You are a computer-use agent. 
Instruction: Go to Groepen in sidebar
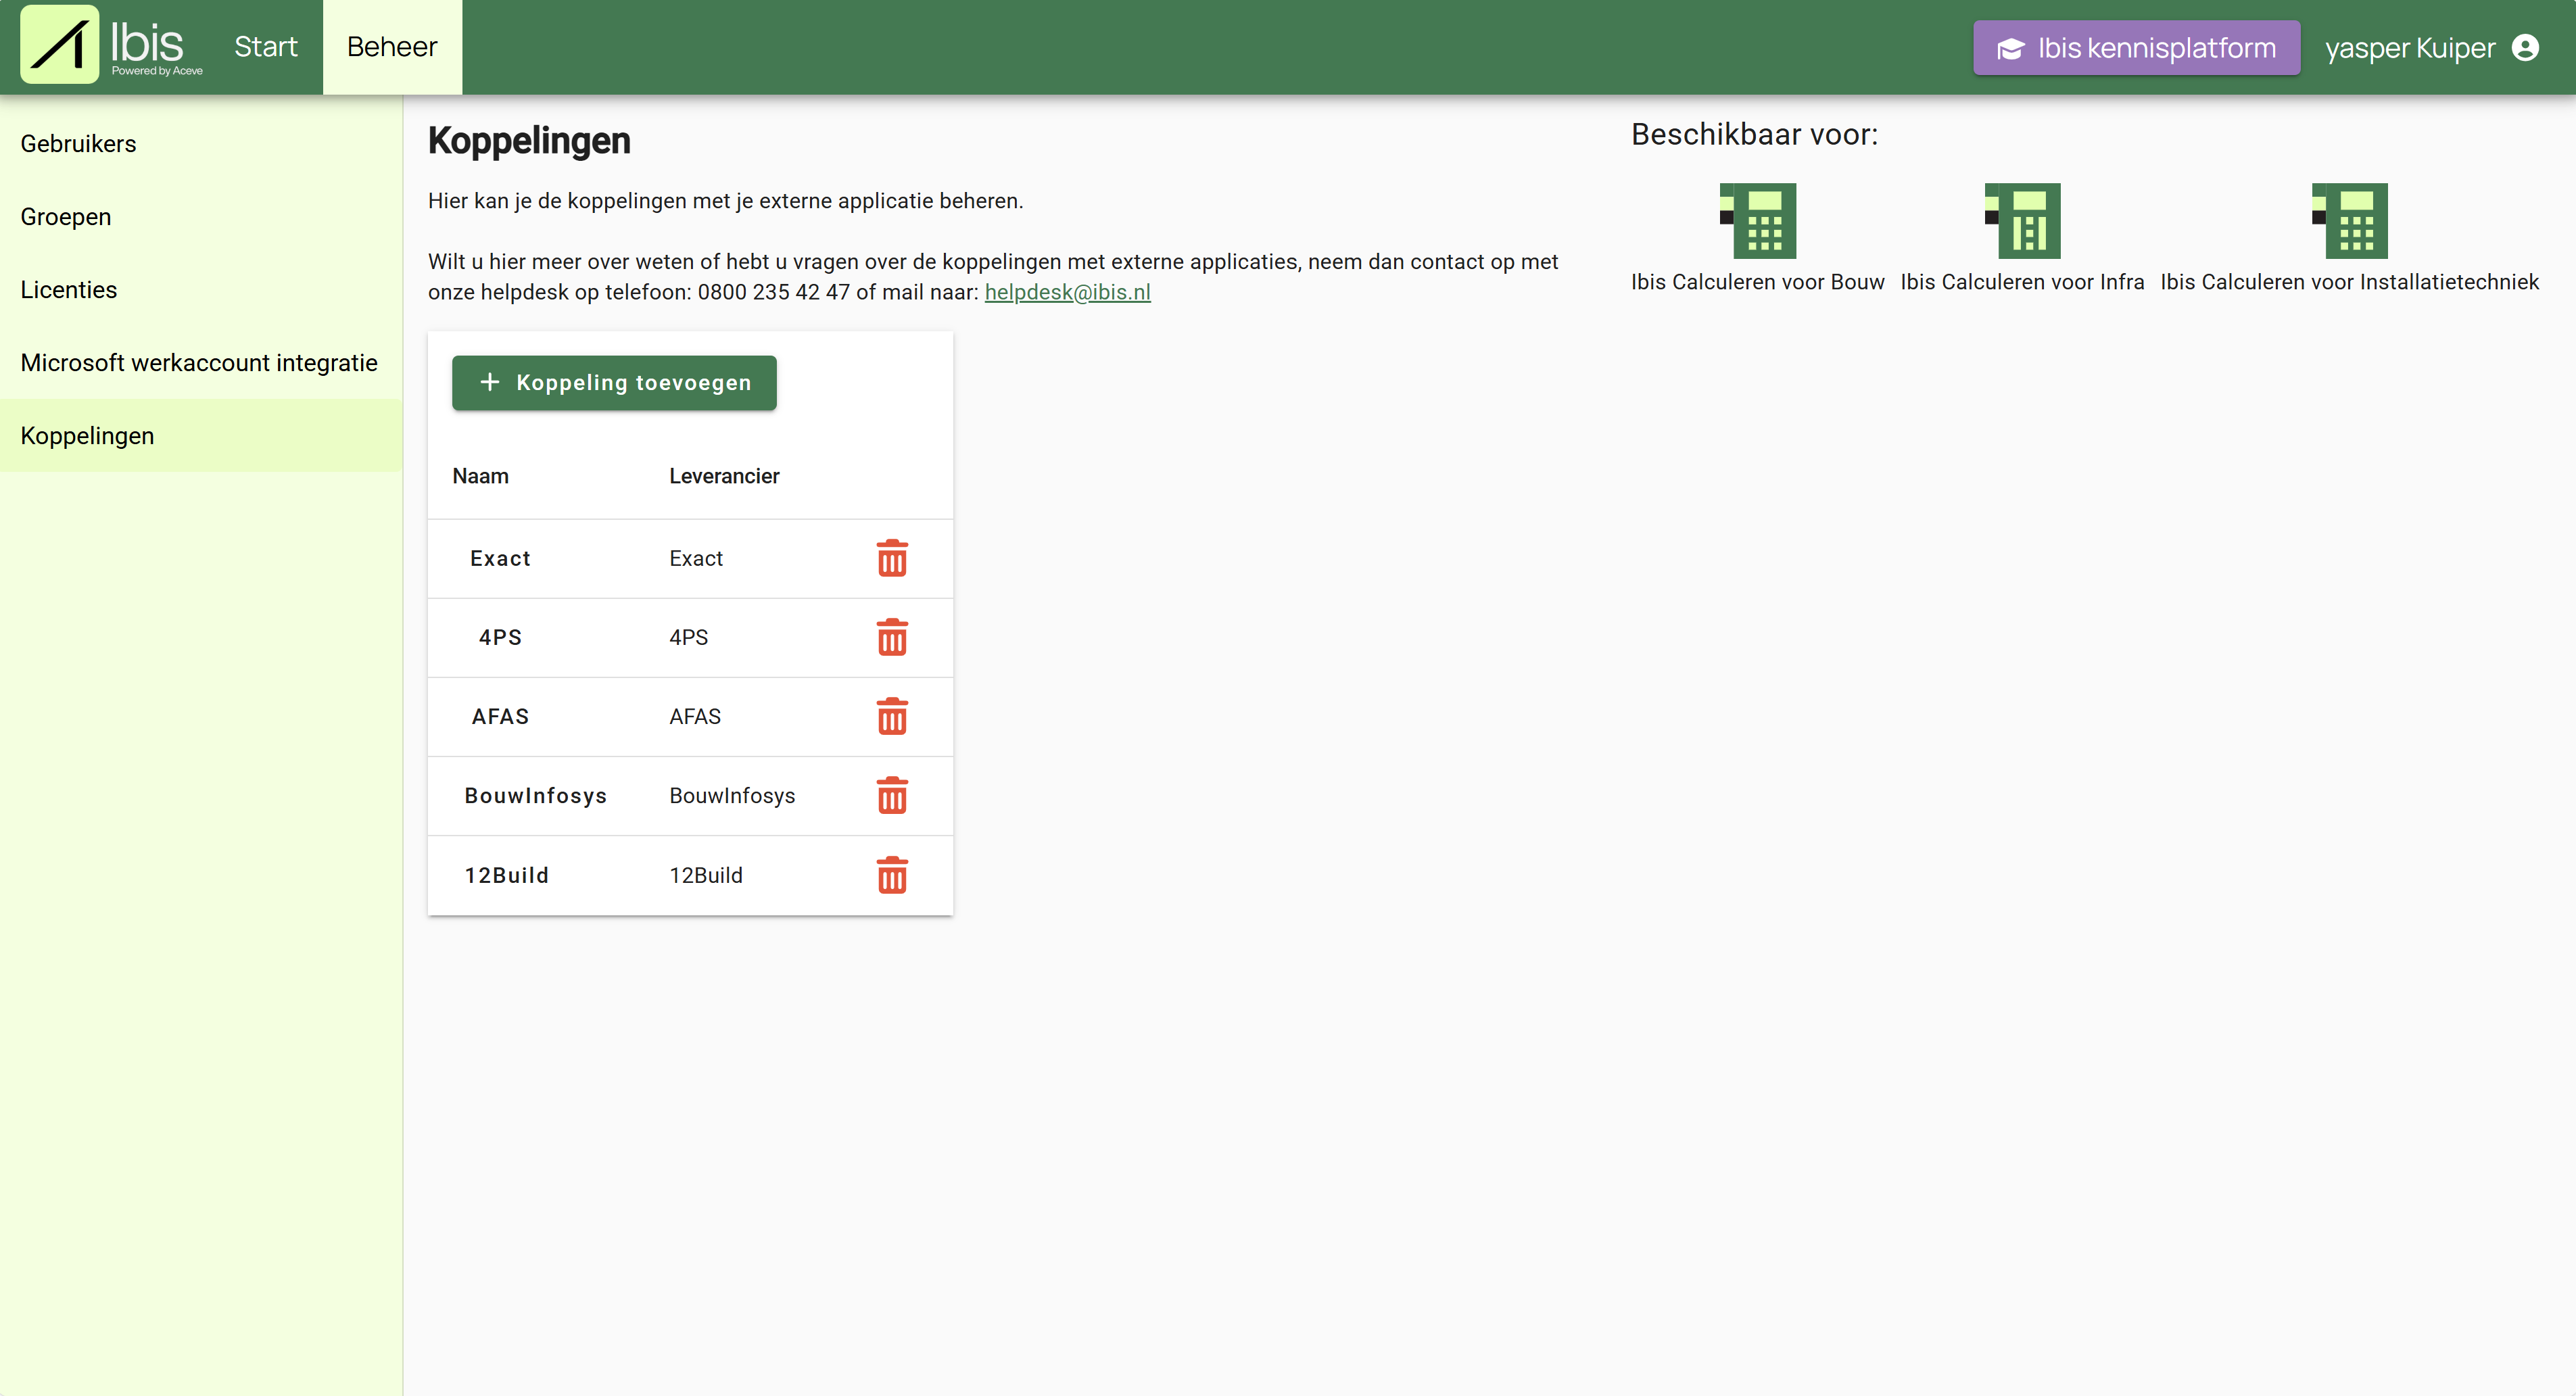point(65,217)
